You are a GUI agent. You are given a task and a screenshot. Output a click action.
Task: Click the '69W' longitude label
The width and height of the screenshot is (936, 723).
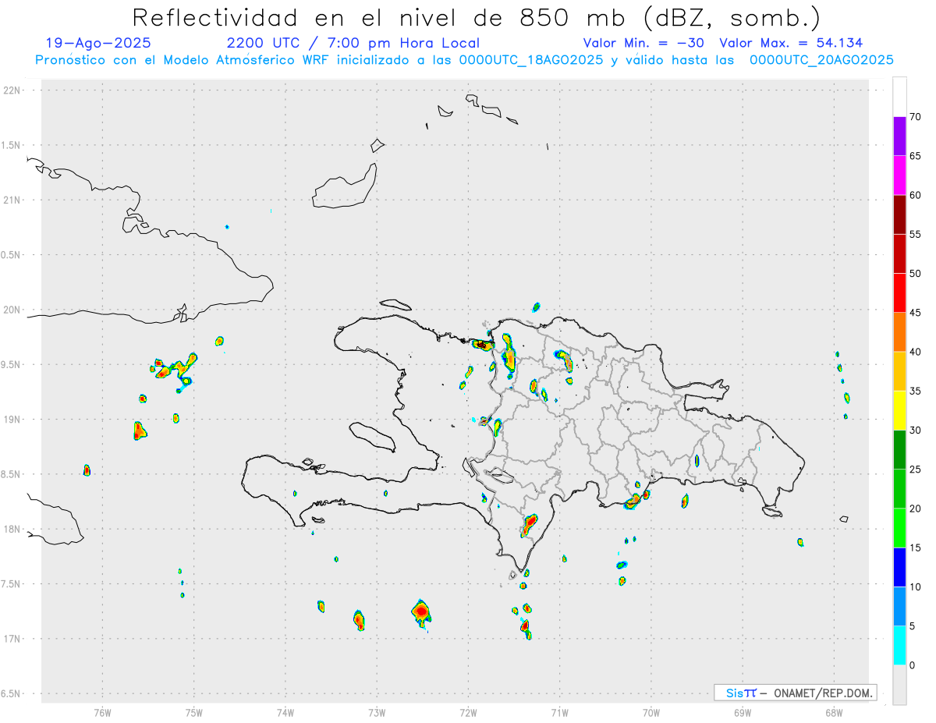tap(743, 712)
